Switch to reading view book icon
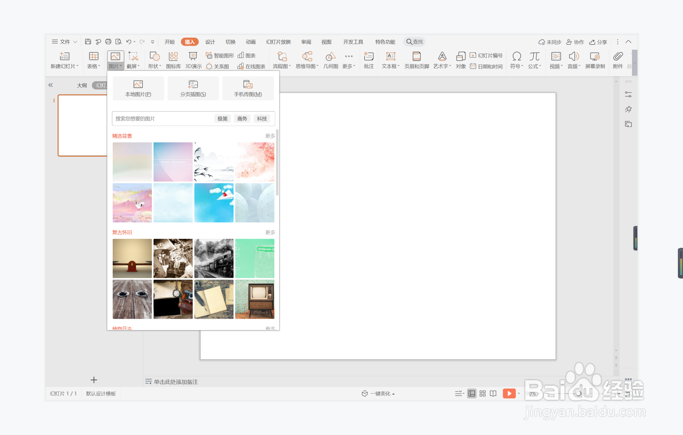683x435 pixels. point(493,394)
